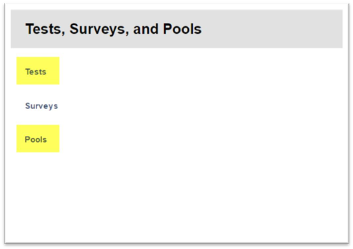Click the gray page title bar
353x249 pixels.
click(176, 29)
